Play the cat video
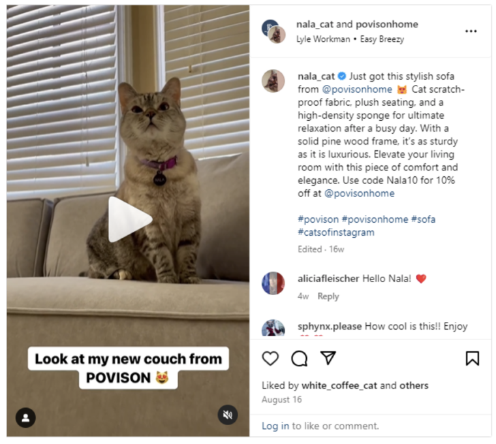The width and height of the screenshot is (496, 444). pyautogui.click(x=130, y=219)
